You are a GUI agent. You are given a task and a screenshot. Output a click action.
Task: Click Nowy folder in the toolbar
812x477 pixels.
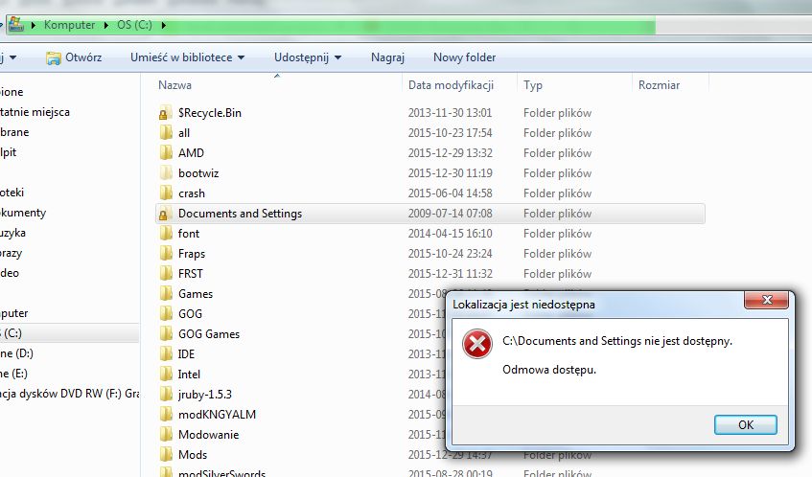(464, 57)
